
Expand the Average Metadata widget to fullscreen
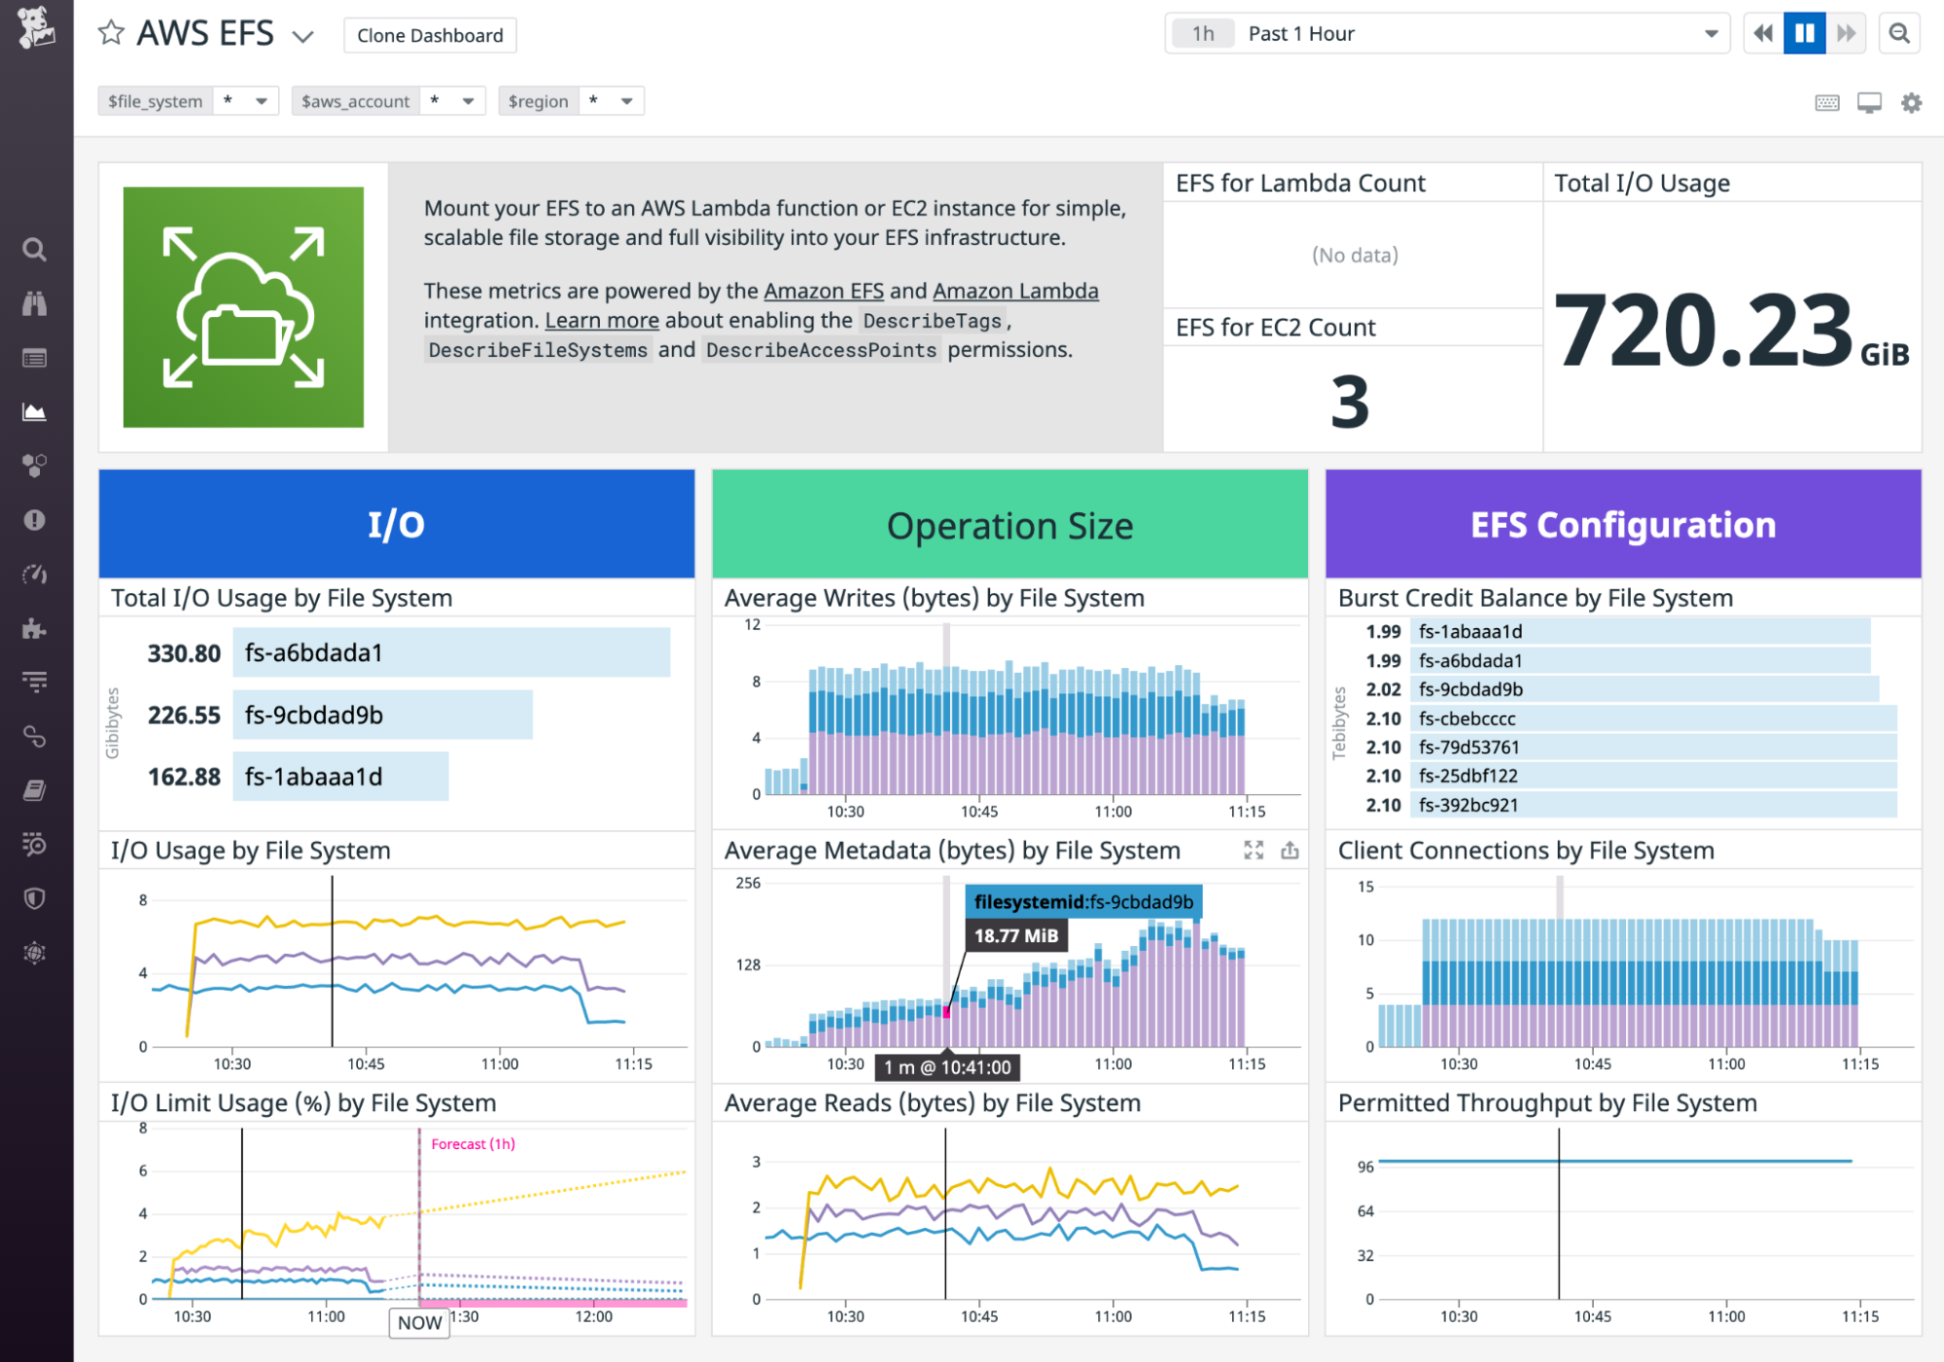1253,850
